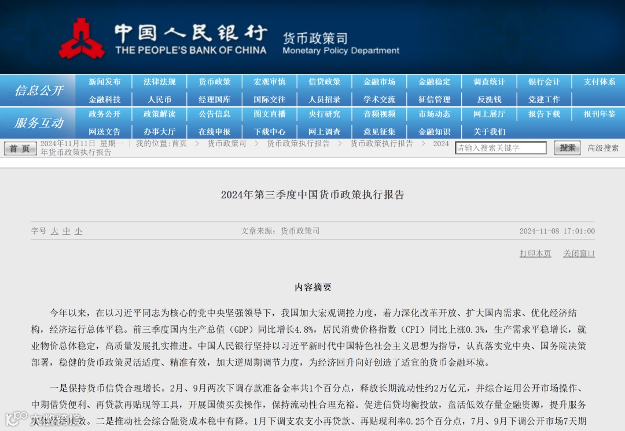Open 网上调查 menu item

[x=325, y=132]
